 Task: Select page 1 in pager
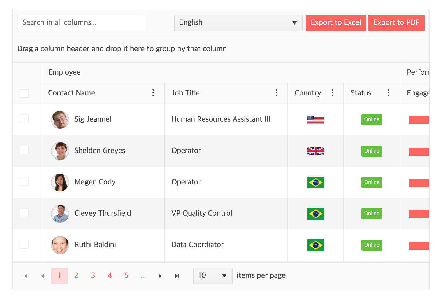click(59, 276)
